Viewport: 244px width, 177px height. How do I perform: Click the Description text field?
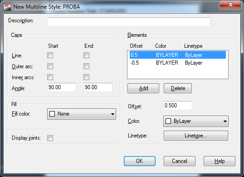coord(129,22)
